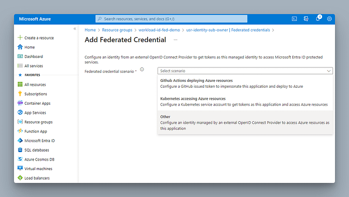Click the Resource groups cube icon
The width and height of the screenshot is (349, 197).
point(20,122)
